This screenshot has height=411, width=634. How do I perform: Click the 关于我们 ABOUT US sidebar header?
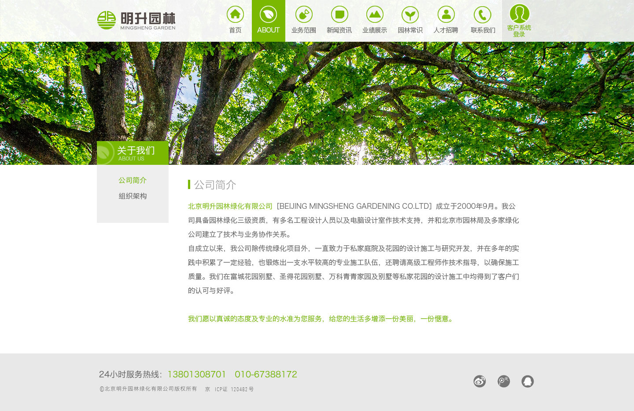(133, 153)
